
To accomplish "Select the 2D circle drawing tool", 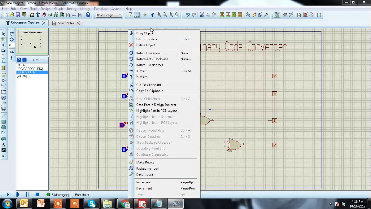I will click(3, 127).
